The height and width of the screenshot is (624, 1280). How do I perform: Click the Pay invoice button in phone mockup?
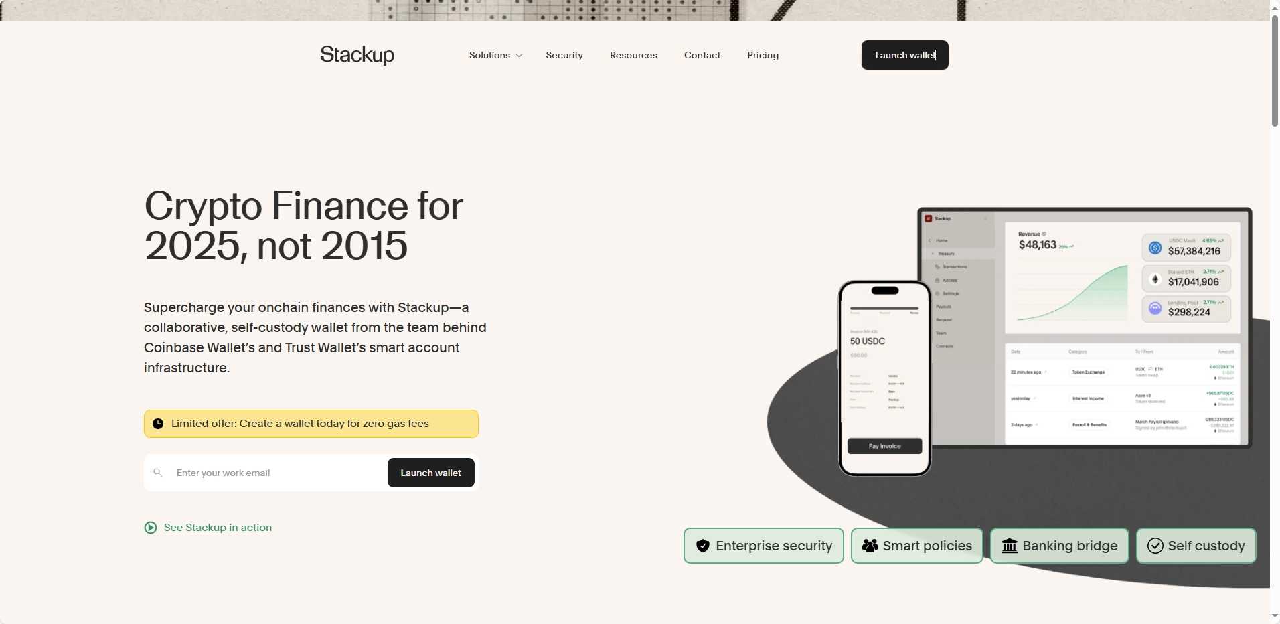884,446
